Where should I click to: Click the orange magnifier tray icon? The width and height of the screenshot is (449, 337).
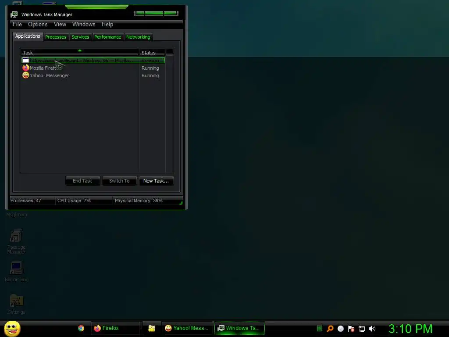pos(330,329)
